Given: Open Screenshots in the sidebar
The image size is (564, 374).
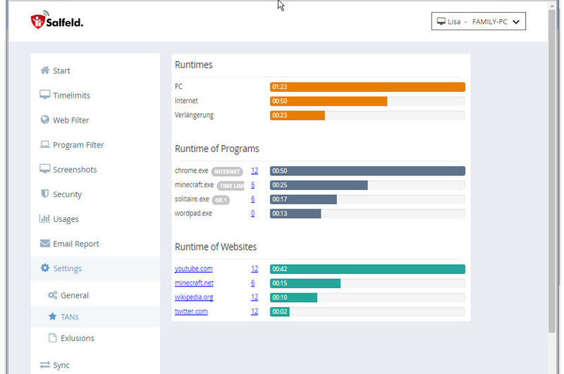Looking at the screenshot, I should (95, 169).
